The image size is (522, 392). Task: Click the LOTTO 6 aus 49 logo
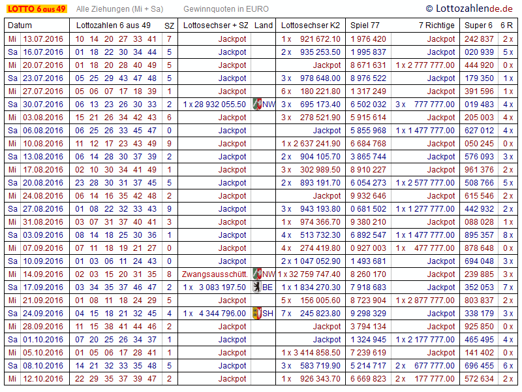[37, 8]
